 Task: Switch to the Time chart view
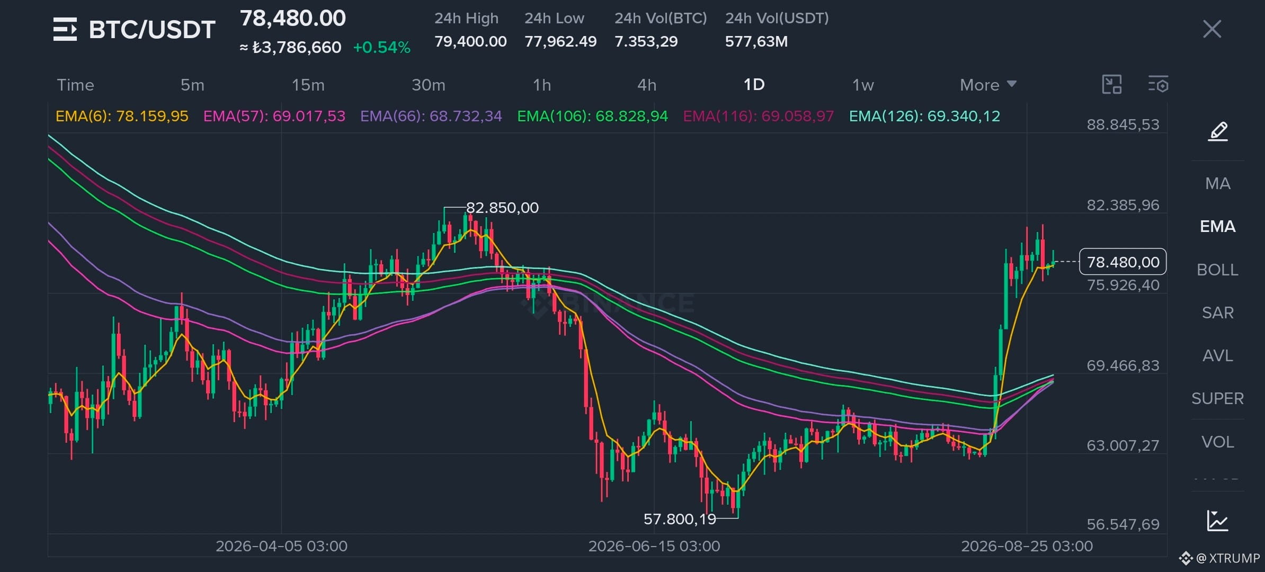(x=75, y=85)
